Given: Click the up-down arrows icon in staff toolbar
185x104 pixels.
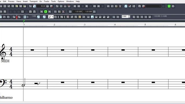Looking at the screenshot, I should click(62, 17).
